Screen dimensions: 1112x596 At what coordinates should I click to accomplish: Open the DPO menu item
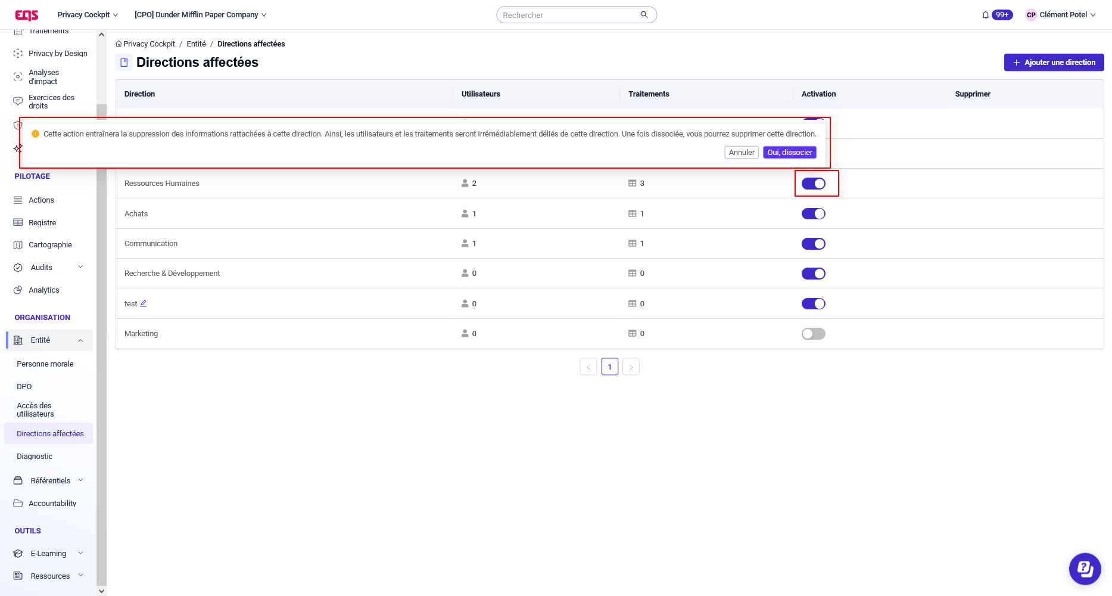[x=24, y=387]
